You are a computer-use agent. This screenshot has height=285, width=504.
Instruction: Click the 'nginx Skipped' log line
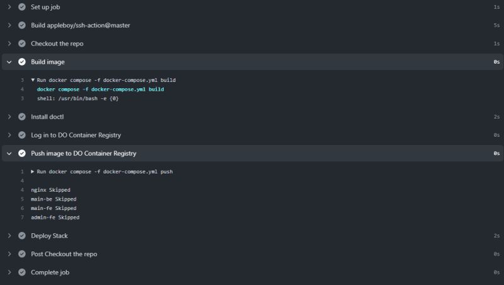click(50, 190)
